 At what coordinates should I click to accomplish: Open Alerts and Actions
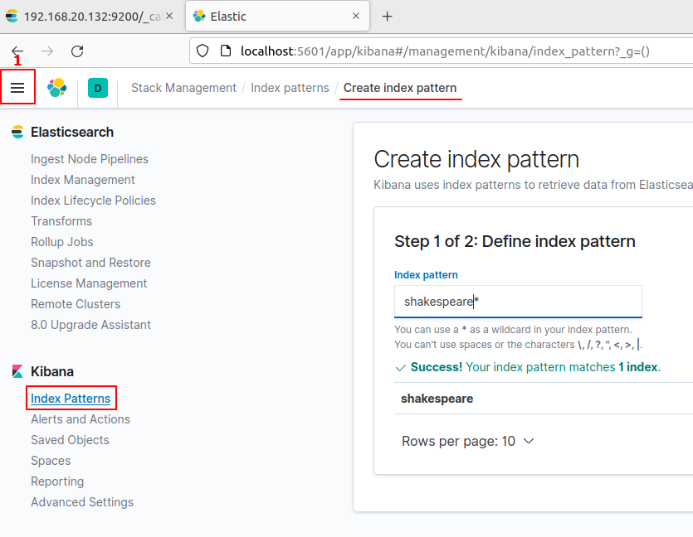(x=81, y=419)
